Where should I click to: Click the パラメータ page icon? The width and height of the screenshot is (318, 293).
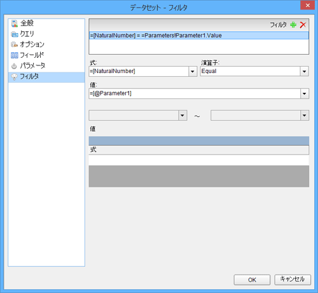tap(14, 66)
